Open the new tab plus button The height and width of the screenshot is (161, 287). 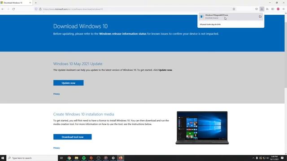click(36, 3)
